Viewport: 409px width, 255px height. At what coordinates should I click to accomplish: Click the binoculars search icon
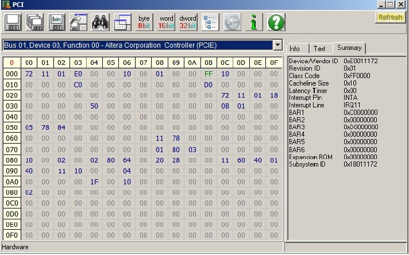tap(101, 22)
